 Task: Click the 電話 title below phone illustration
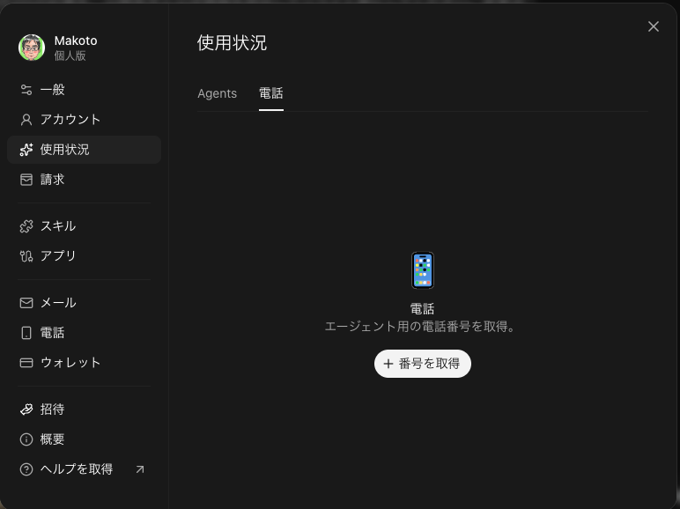423,309
